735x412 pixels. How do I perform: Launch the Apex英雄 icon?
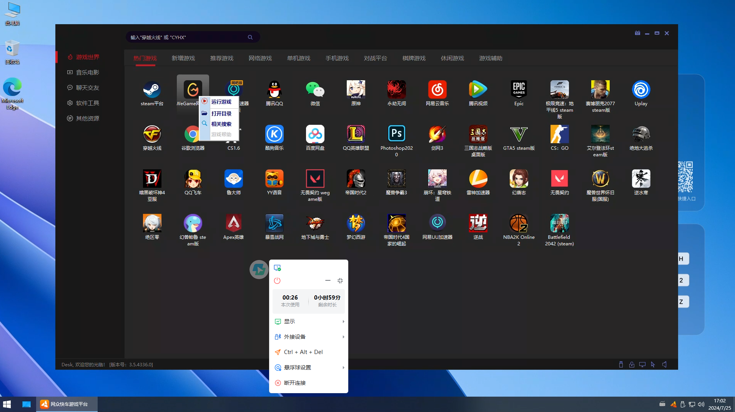(233, 223)
